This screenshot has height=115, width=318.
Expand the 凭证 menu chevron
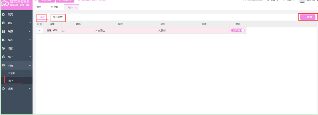coord(30,23)
